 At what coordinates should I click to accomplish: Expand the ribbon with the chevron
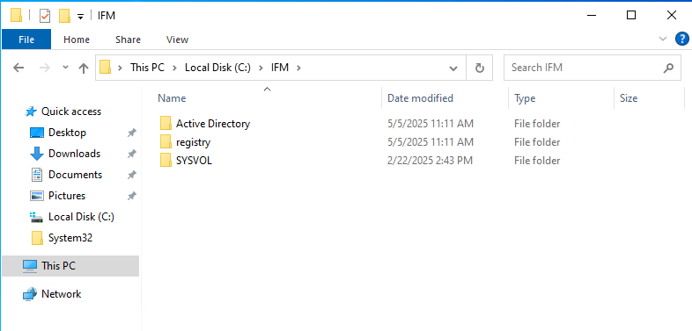(662, 39)
